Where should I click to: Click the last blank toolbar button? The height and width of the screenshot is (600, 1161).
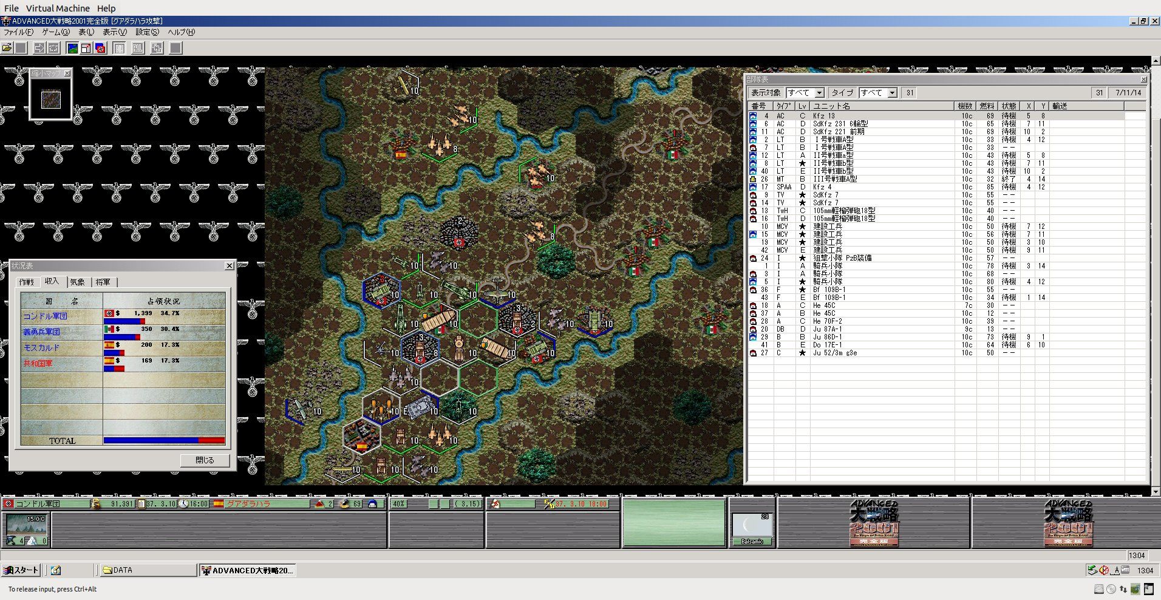[x=176, y=48]
